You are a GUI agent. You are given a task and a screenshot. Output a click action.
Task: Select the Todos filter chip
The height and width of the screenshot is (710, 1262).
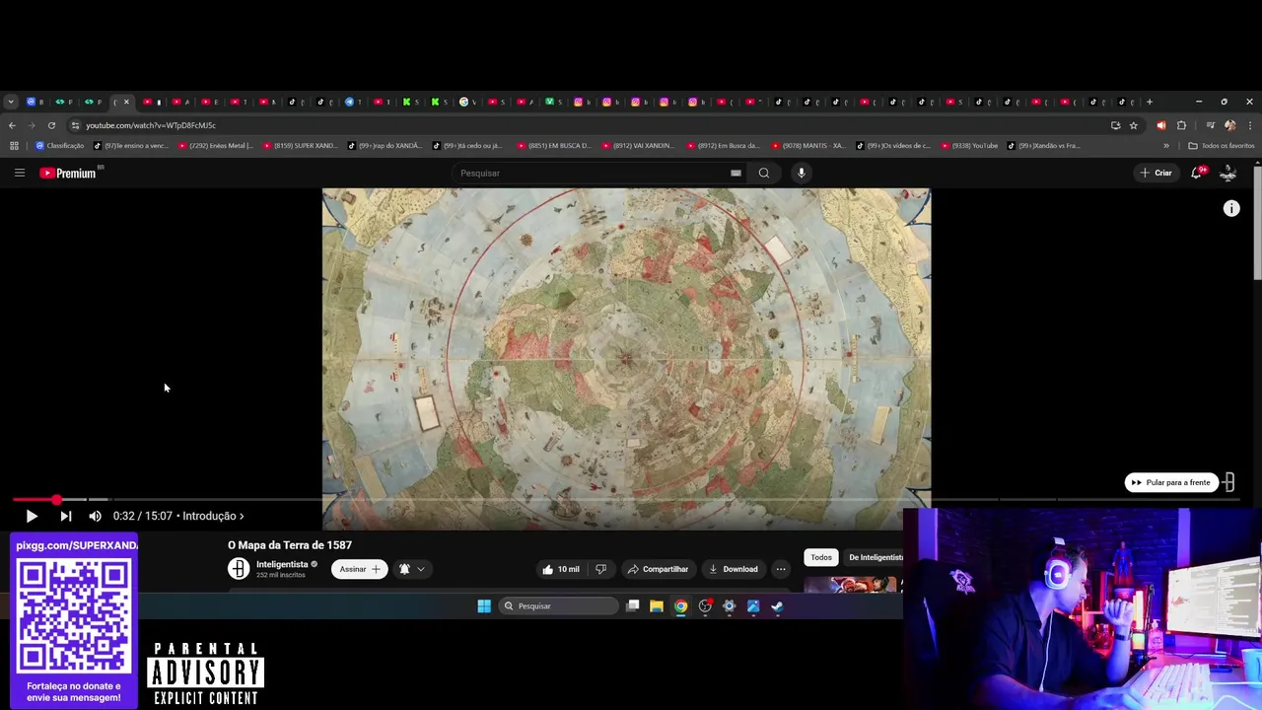coord(821,557)
